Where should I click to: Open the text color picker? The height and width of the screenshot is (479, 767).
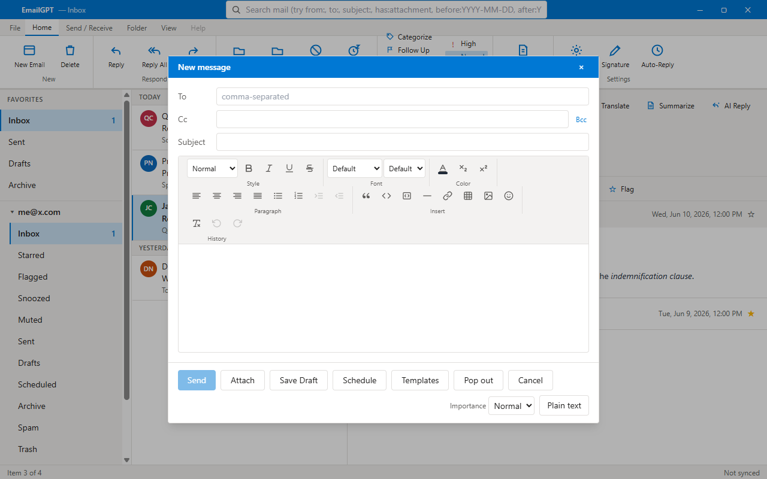[443, 168]
